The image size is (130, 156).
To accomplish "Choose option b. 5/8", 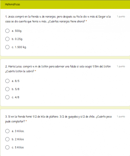I will click(7, 89).
